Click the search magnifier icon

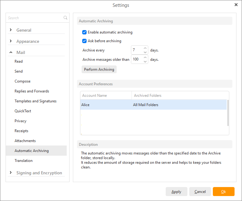(x=65, y=18)
